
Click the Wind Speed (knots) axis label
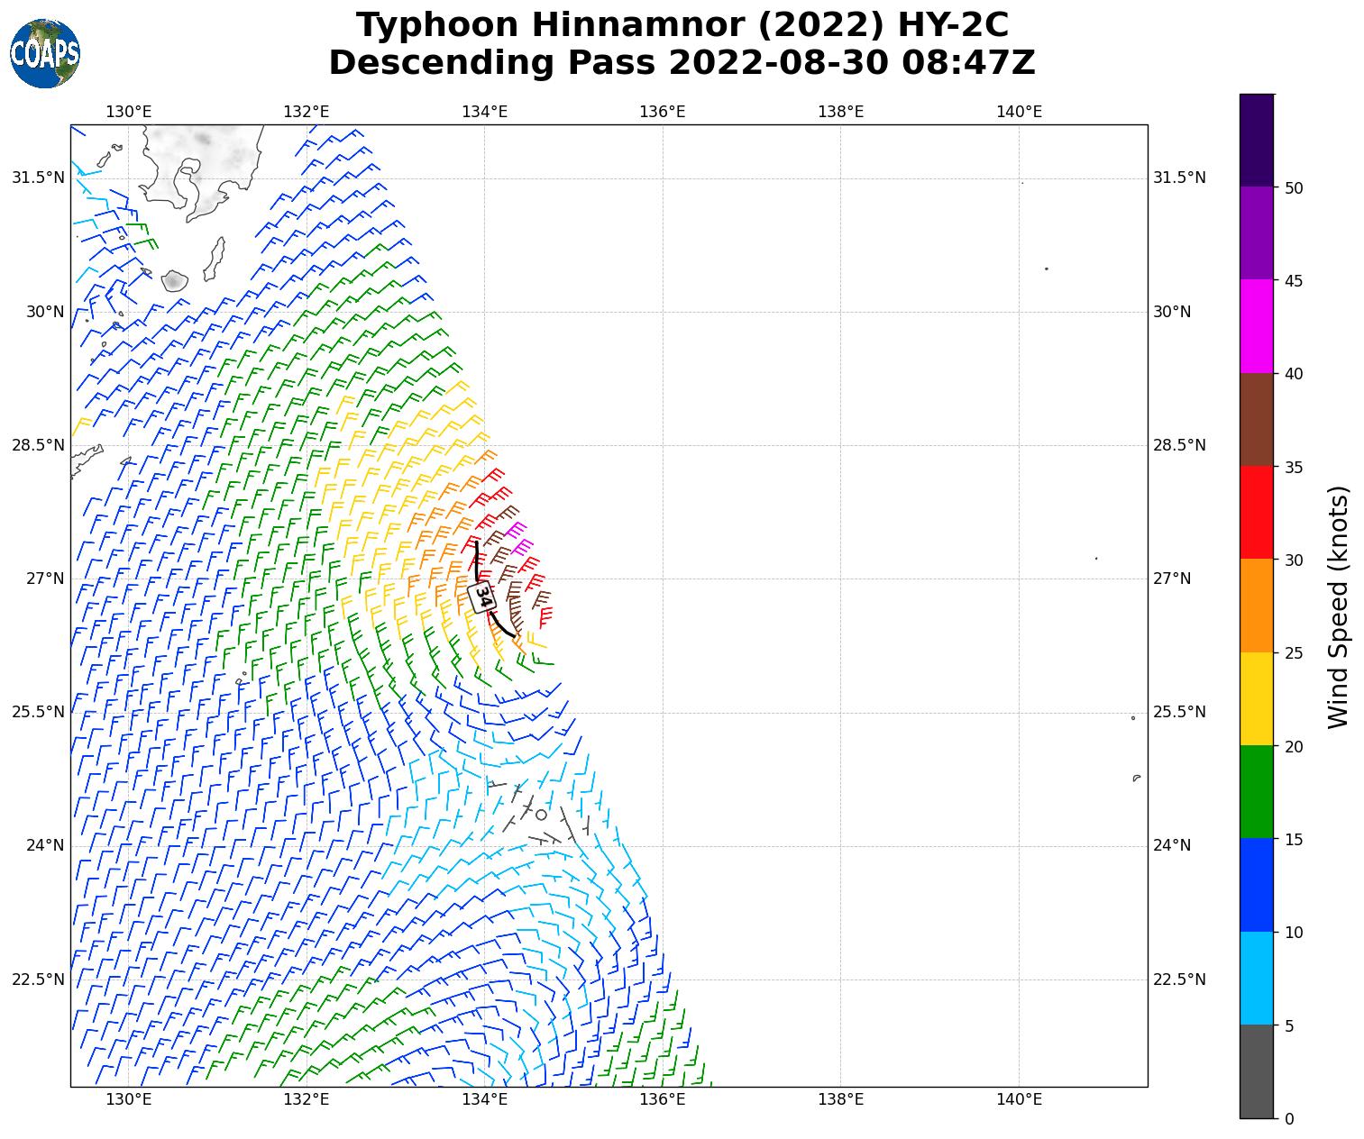(x=1339, y=606)
